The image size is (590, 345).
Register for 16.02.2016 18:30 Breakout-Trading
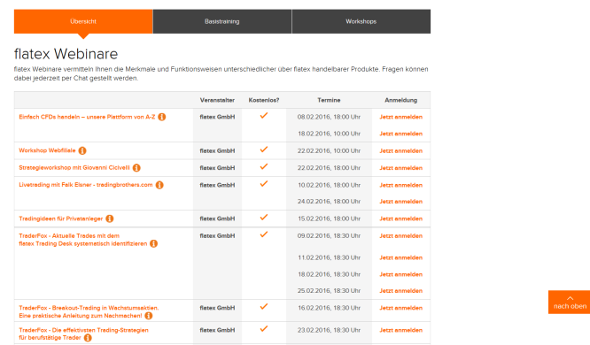click(x=400, y=308)
